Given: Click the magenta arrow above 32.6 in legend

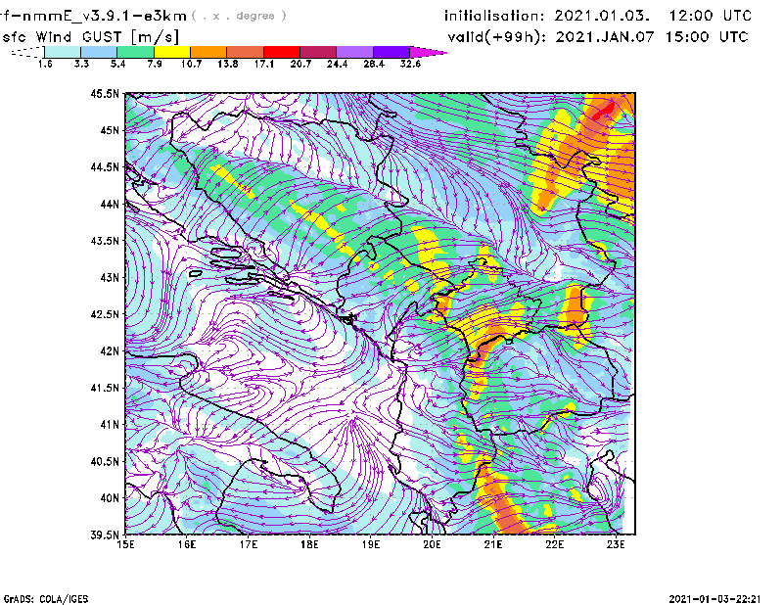Looking at the screenshot, I should point(427,52).
